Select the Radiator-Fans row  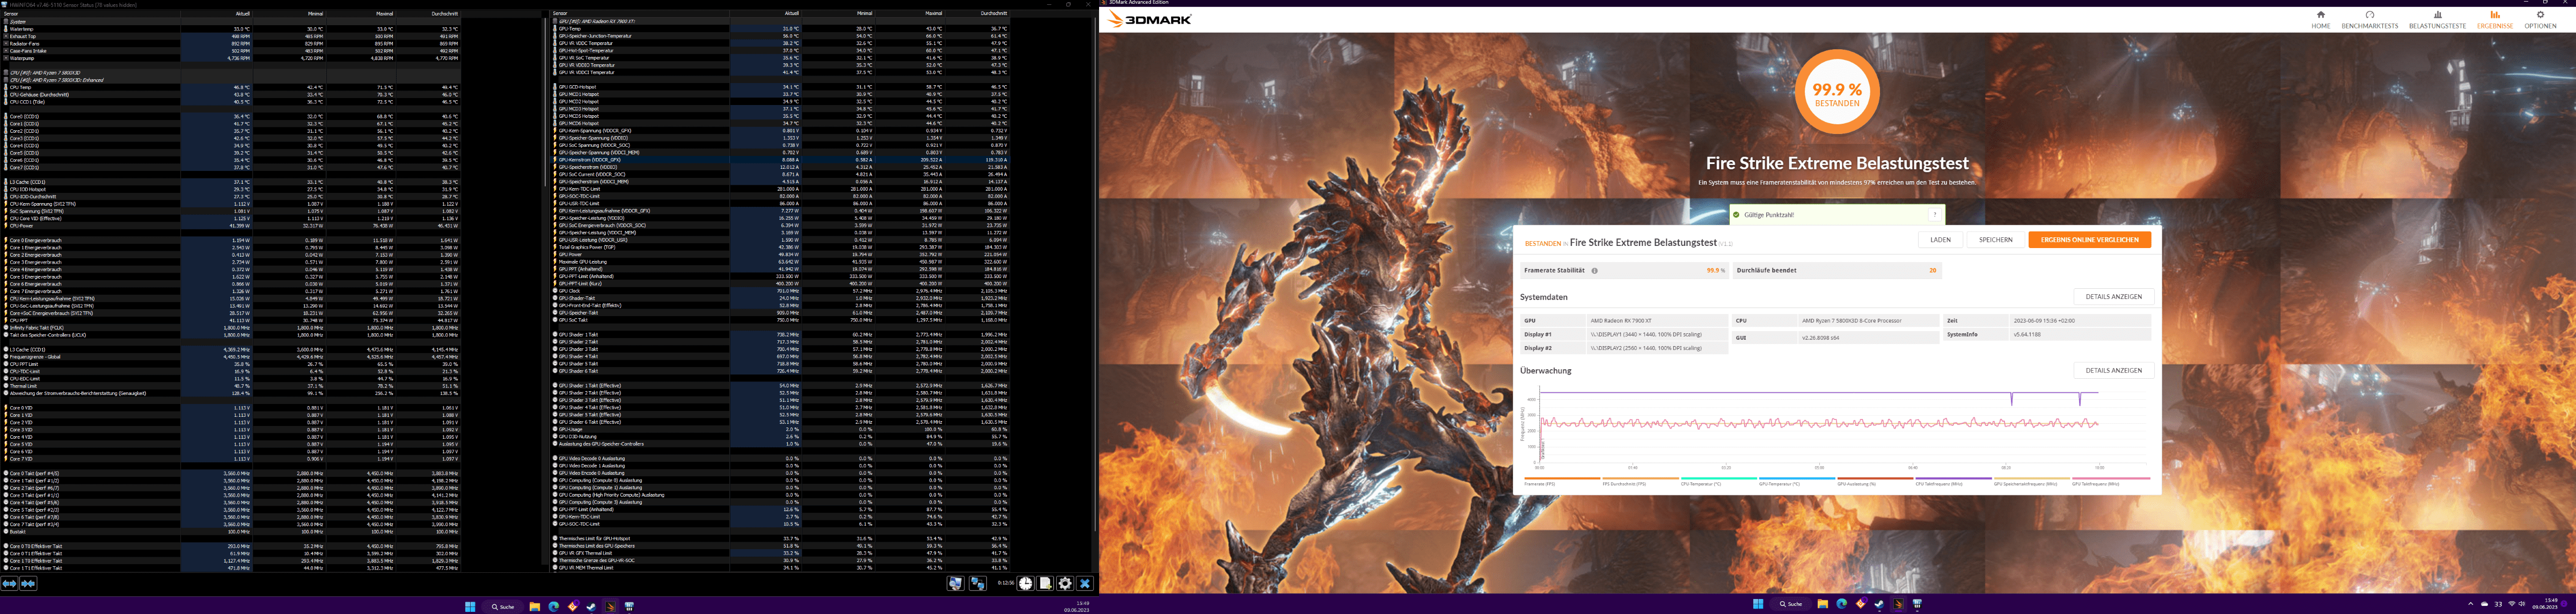[230, 44]
